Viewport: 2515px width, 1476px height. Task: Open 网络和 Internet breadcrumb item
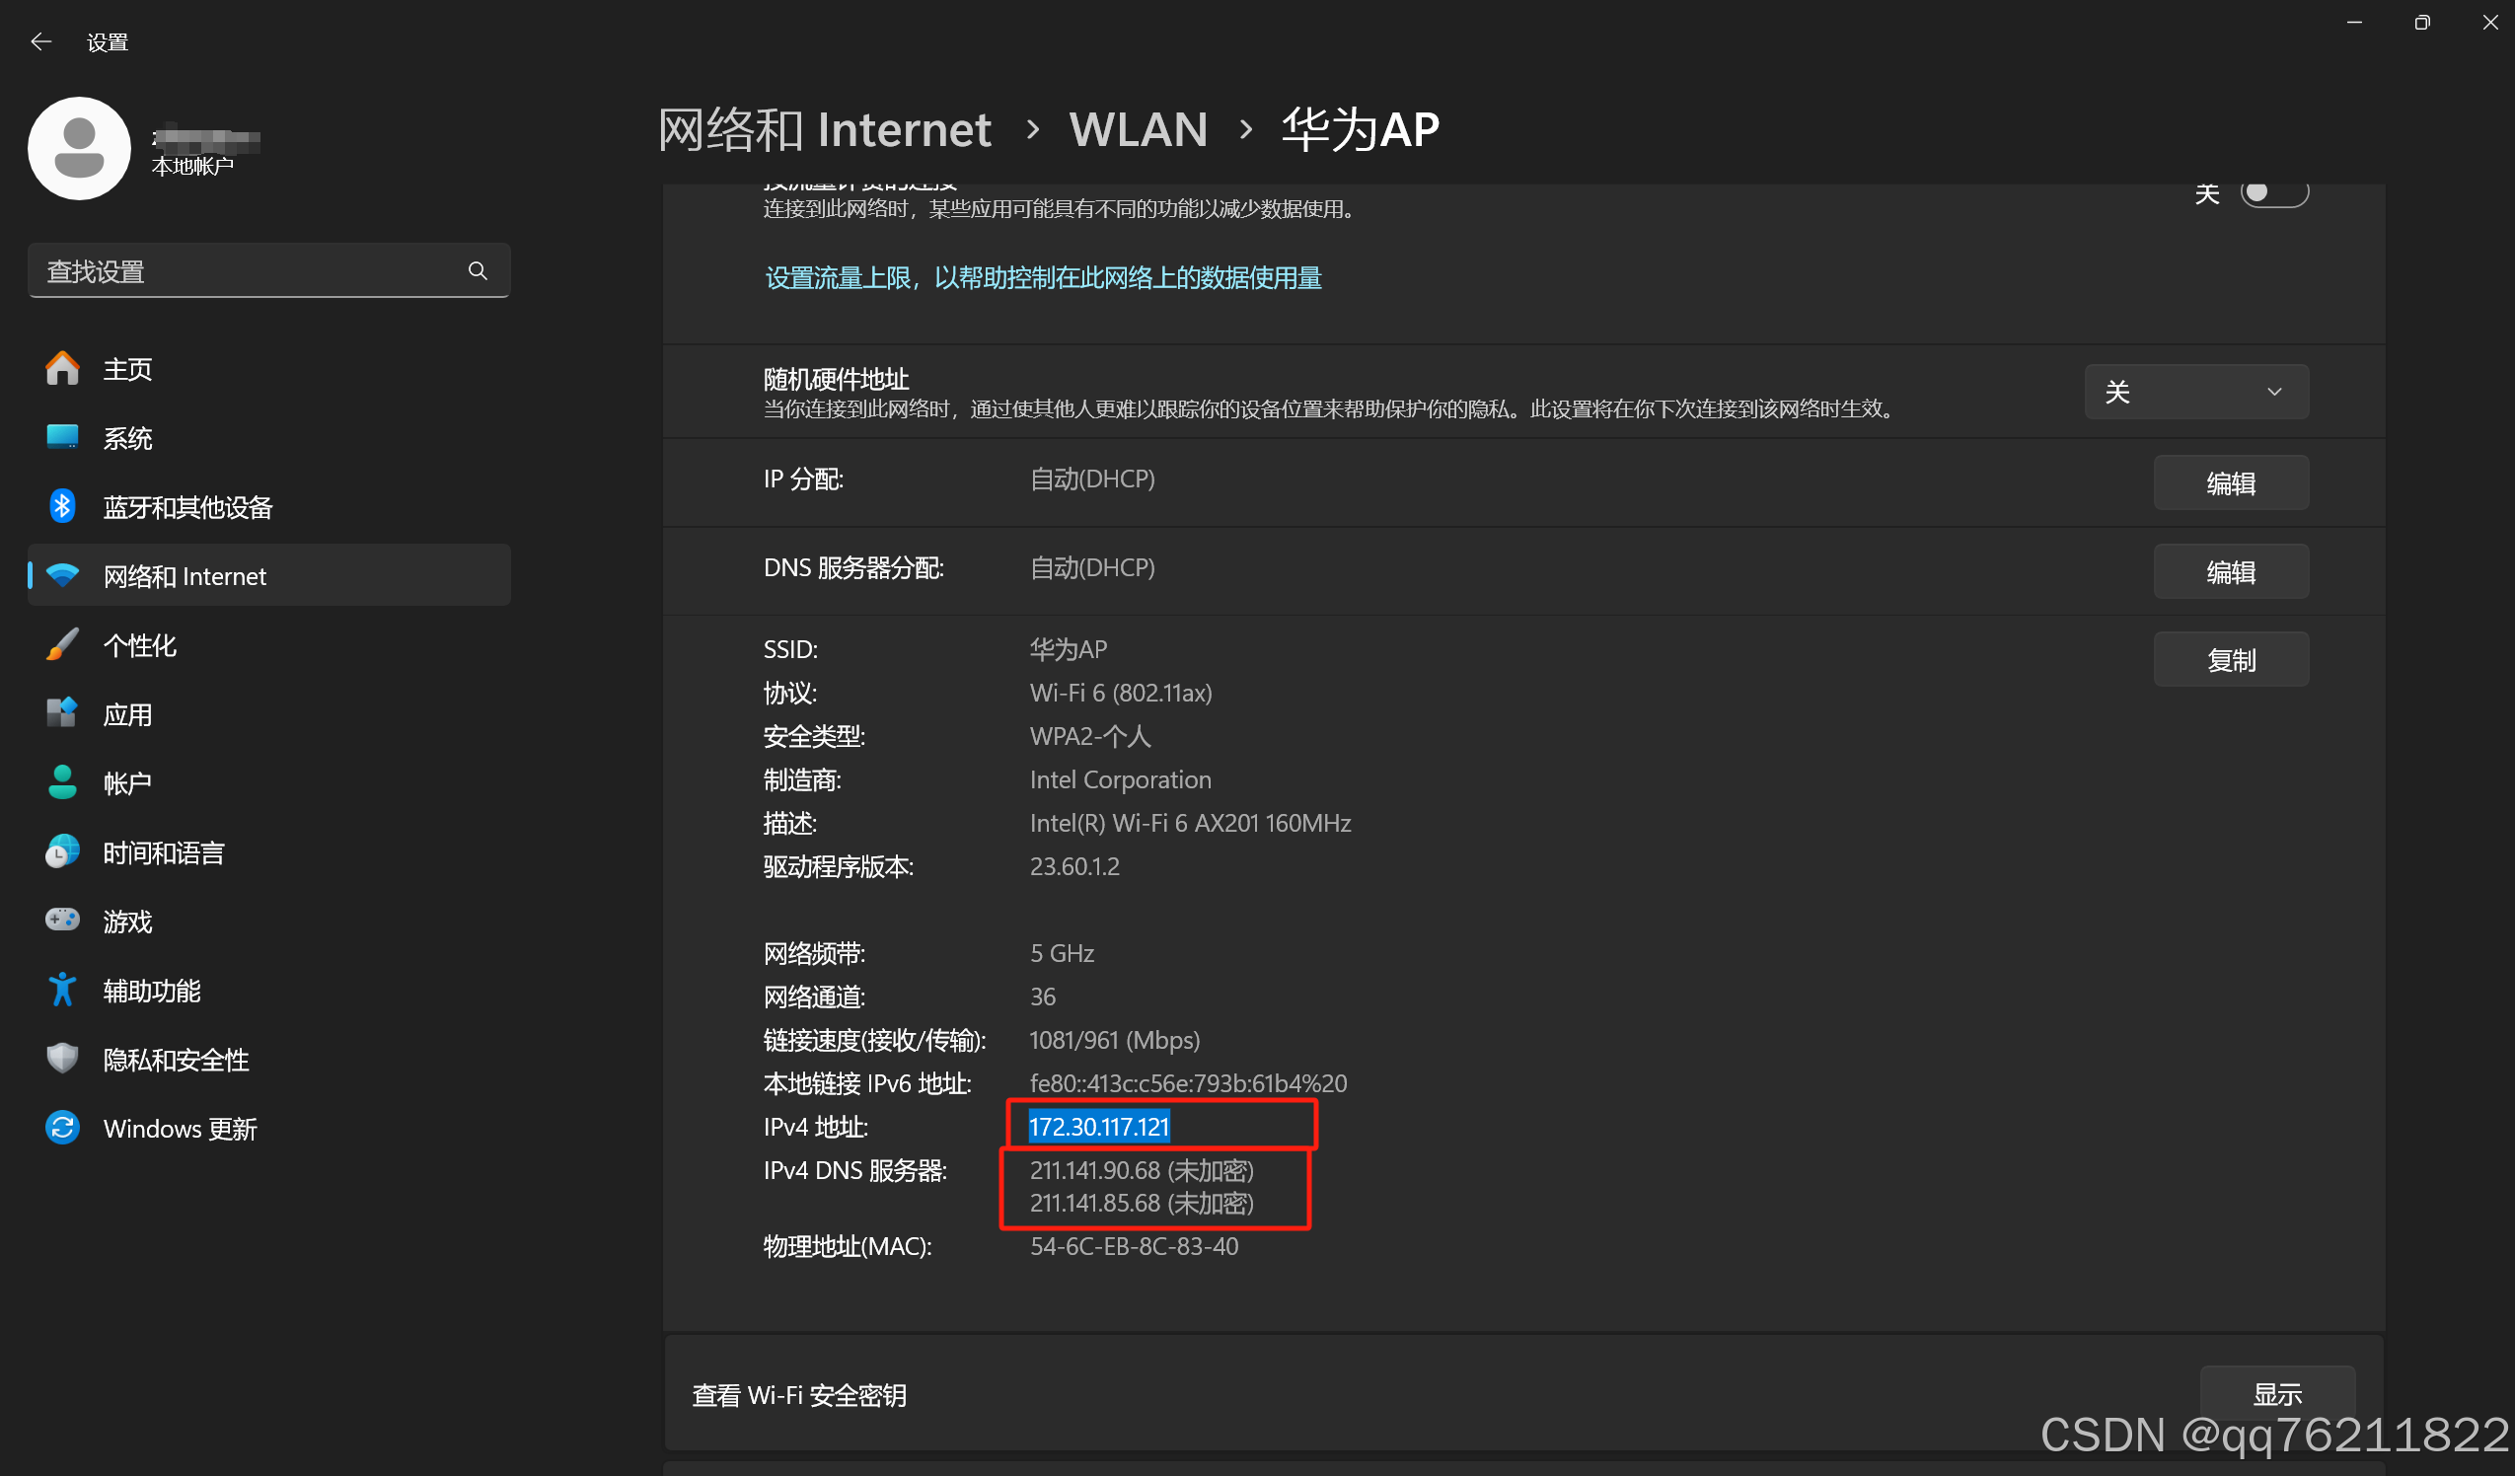click(x=823, y=128)
